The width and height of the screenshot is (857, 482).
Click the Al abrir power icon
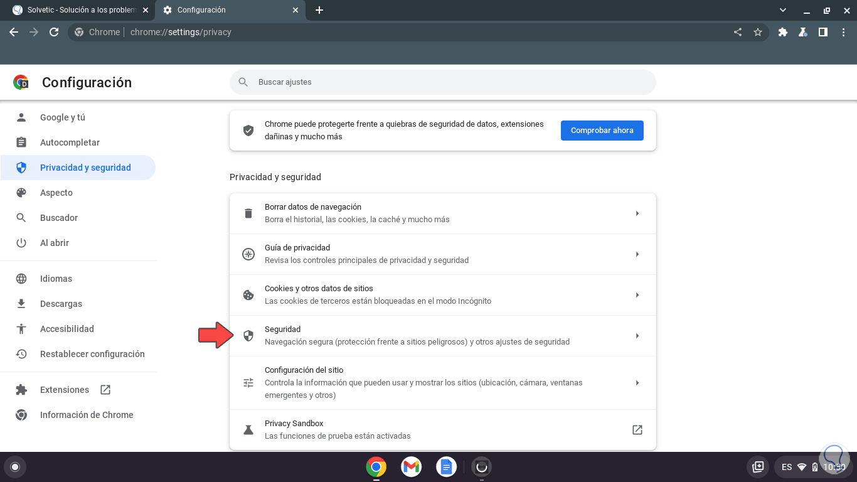[21, 243]
